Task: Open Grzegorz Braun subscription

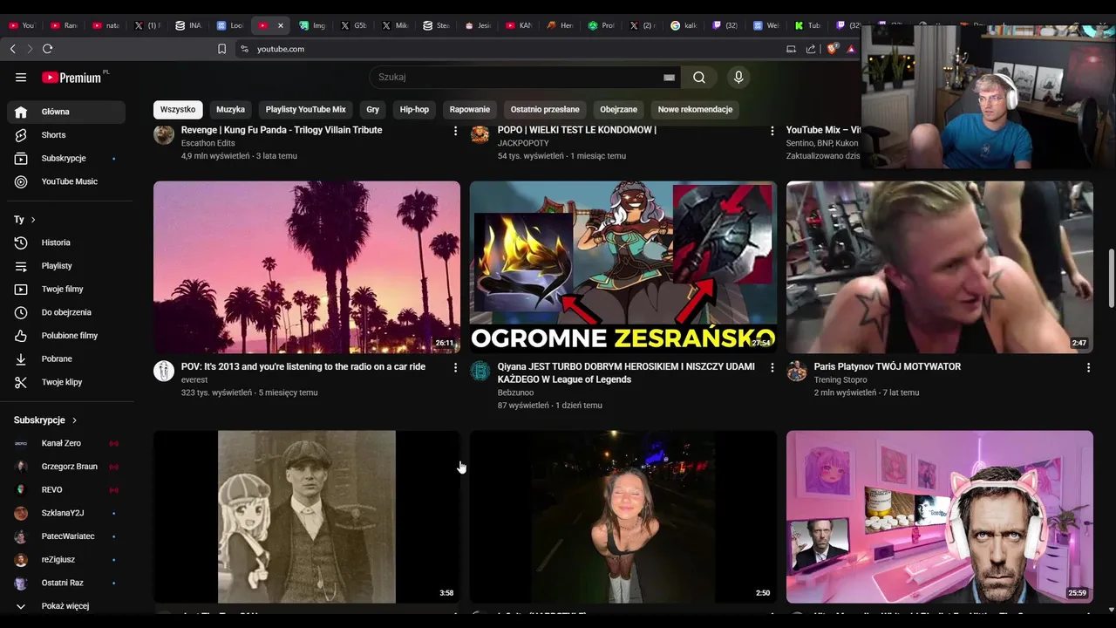Action: (x=66, y=467)
